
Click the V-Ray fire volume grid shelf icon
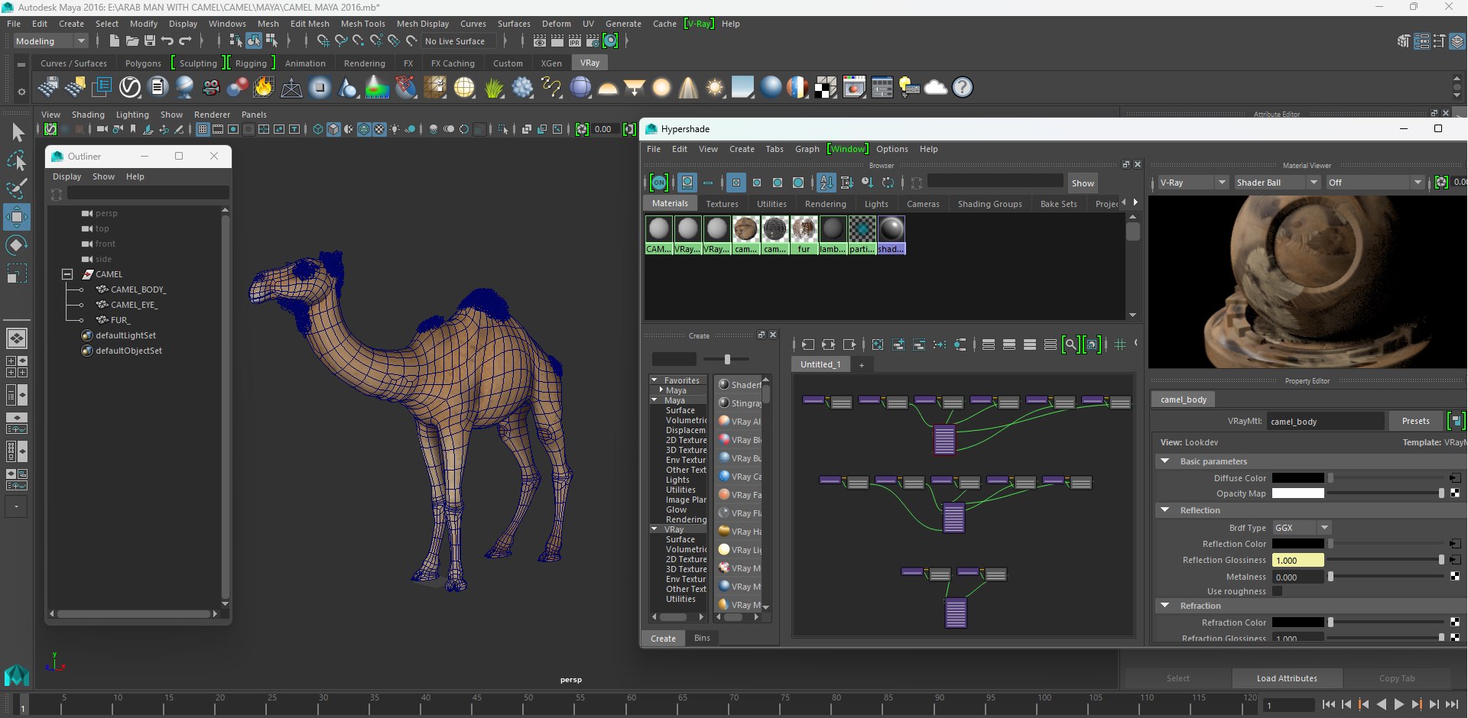[x=264, y=87]
